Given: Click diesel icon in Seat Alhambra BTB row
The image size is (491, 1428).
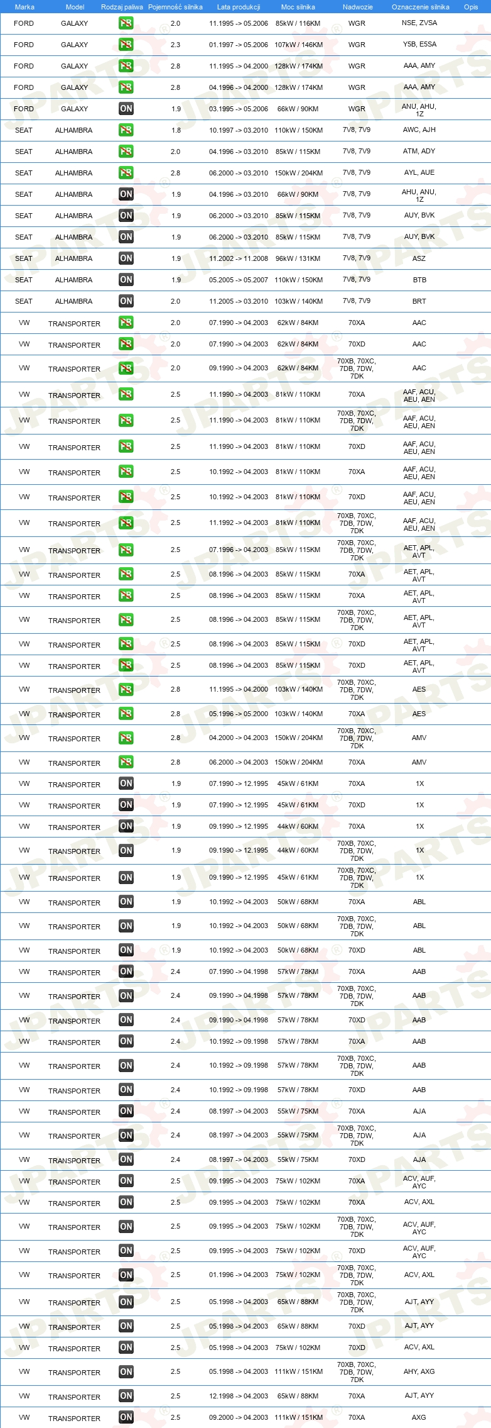Looking at the screenshot, I should point(126,280).
